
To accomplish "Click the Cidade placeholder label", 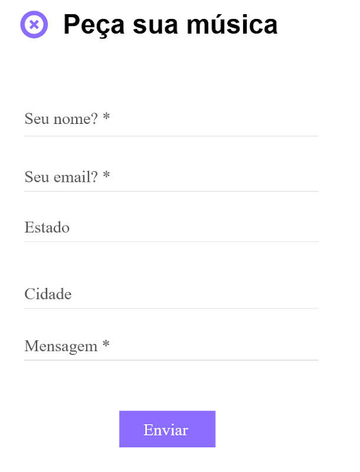I will pyautogui.click(x=48, y=294).
